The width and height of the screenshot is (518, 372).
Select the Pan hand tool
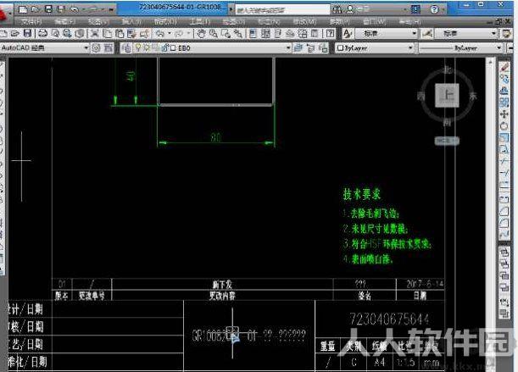tap(201, 33)
